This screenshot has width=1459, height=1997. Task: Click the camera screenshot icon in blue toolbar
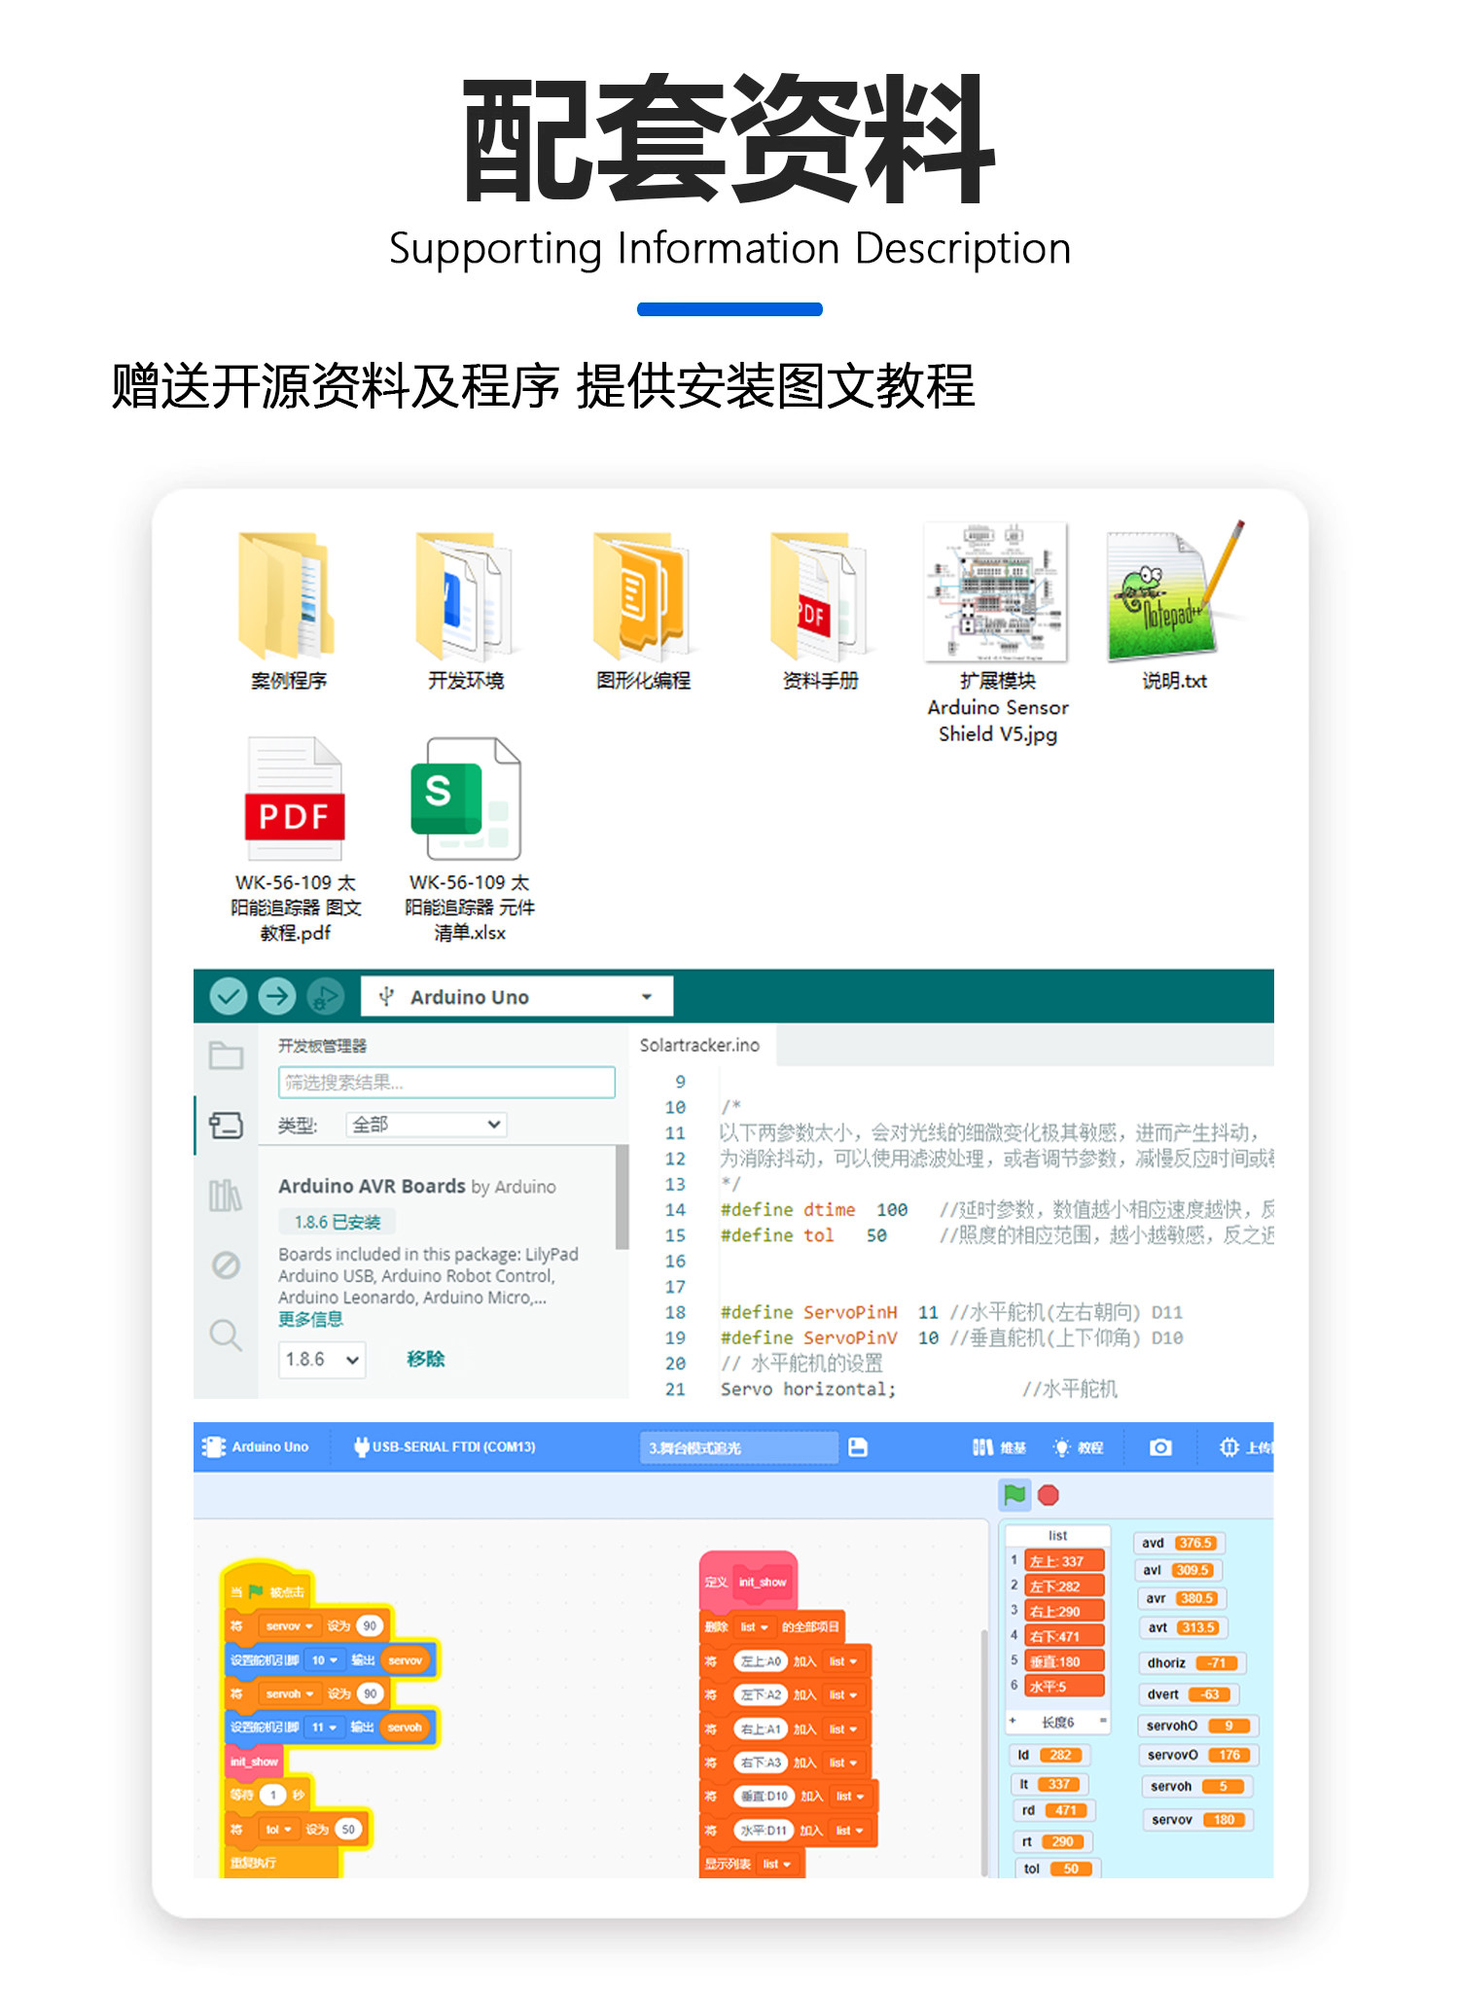pos(1159,1447)
